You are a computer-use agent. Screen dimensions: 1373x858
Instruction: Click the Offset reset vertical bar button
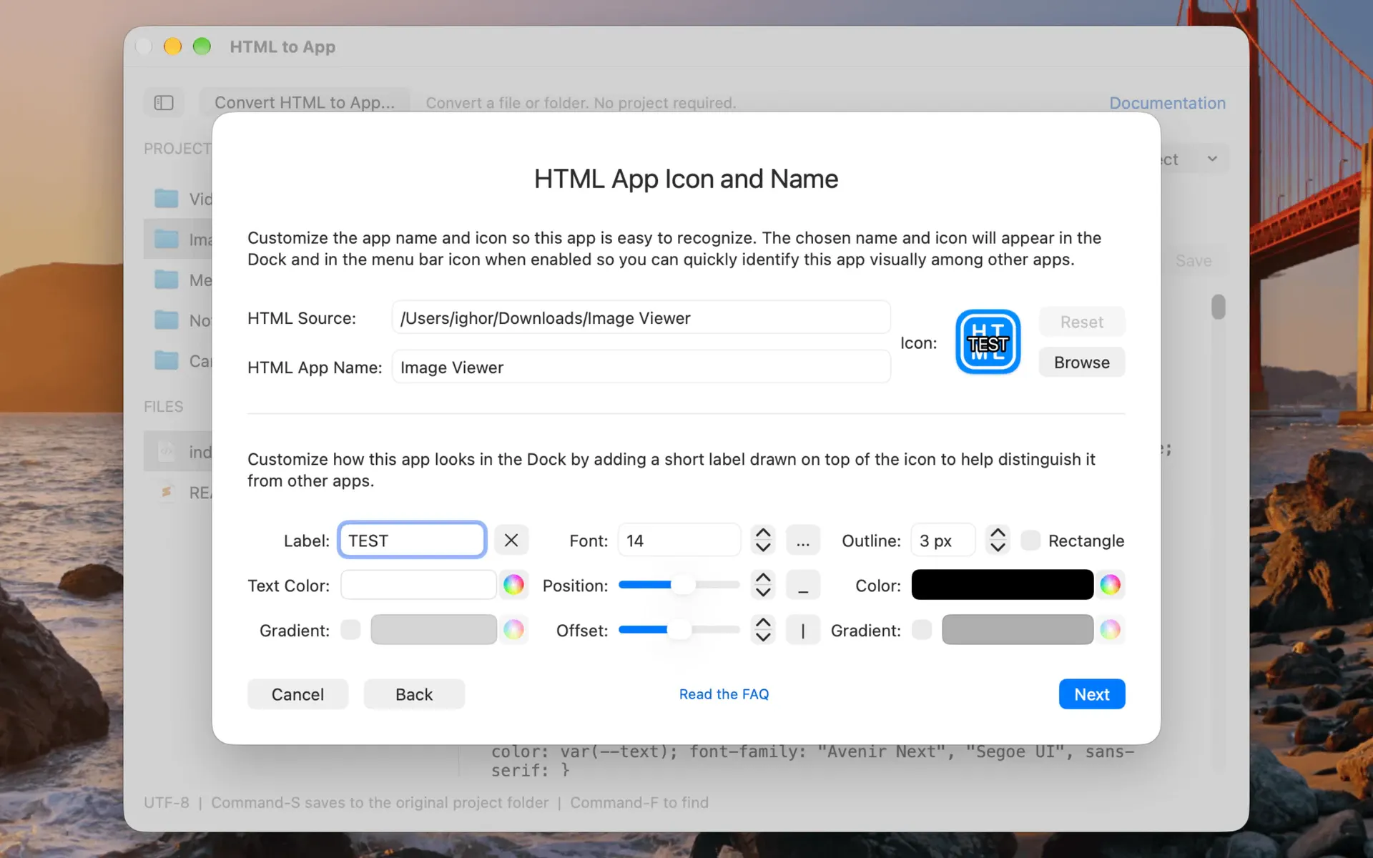tap(803, 630)
